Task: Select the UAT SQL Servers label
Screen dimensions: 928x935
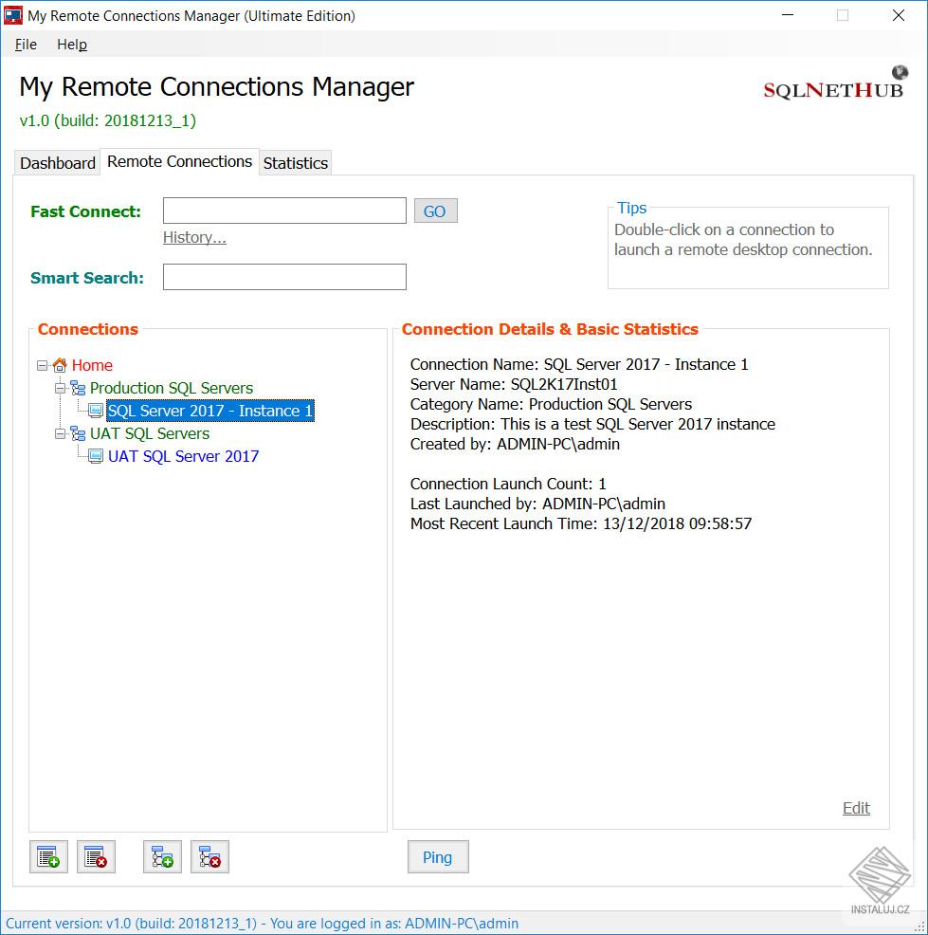Action: pyautogui.click(x=150, y=433)
